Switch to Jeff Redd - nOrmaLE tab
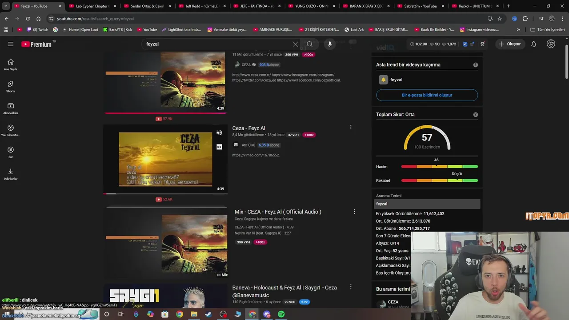The height and width of the screenshot is (320, 569). (x=202, y=6)
